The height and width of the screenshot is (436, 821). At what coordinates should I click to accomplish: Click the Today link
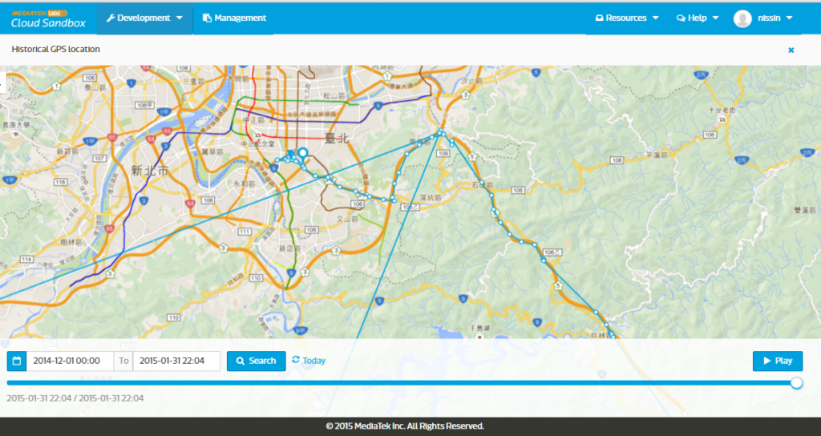pyautogui.click(x=313, y=361)
